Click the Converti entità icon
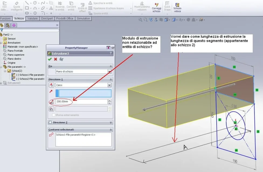This screenshot has height=172, width=263. pyautogui.click(x=71, y=3)
